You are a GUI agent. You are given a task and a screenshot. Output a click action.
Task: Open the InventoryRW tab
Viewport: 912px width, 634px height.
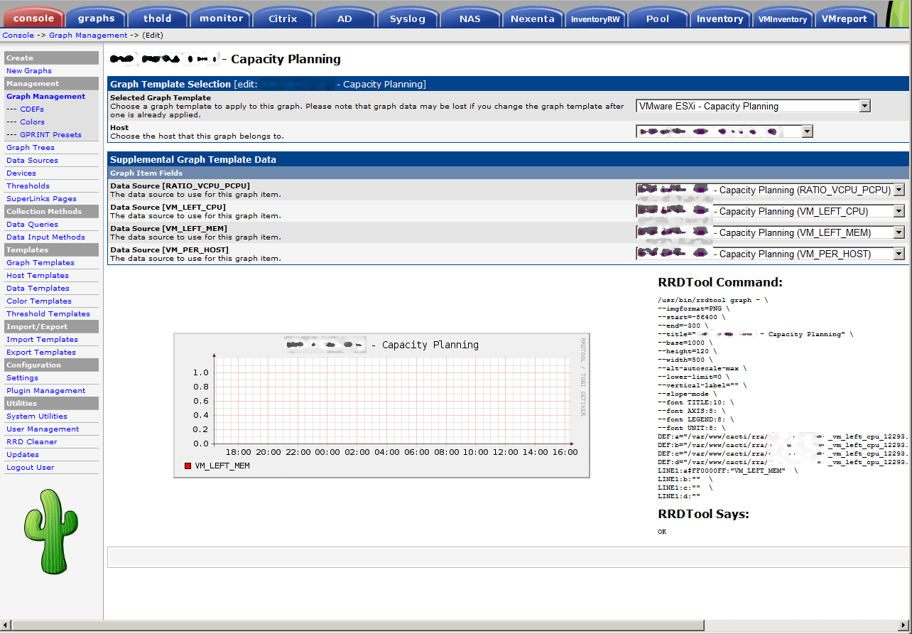tap(595, 19)
